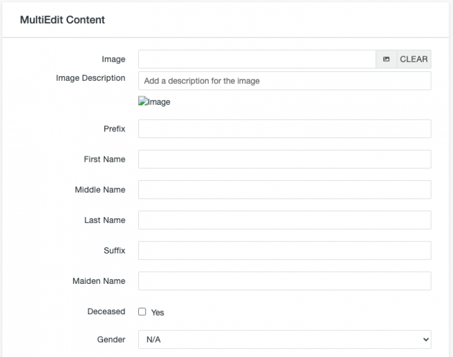Select the First Name input field

pos(284,159)
